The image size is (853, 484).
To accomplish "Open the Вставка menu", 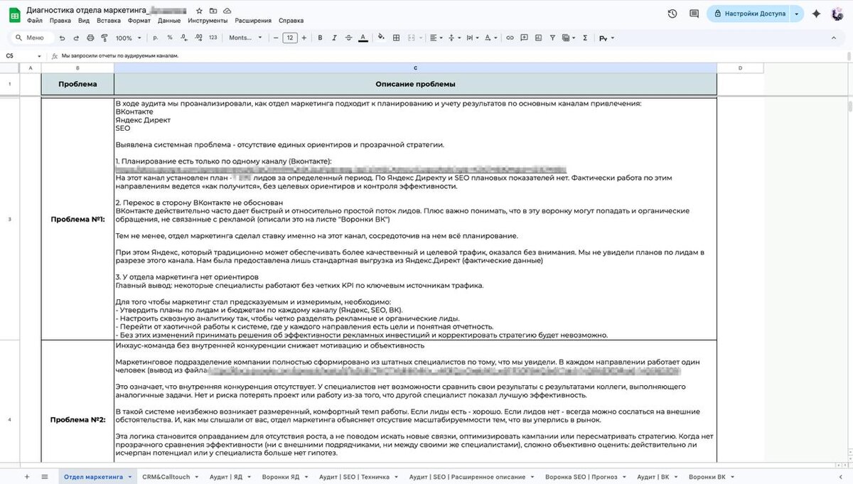I will click(x=108, y=21).
